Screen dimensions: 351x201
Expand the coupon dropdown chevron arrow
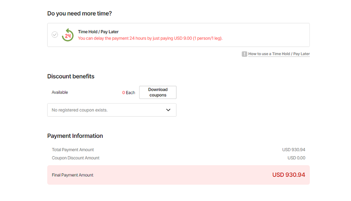(168, 110)
